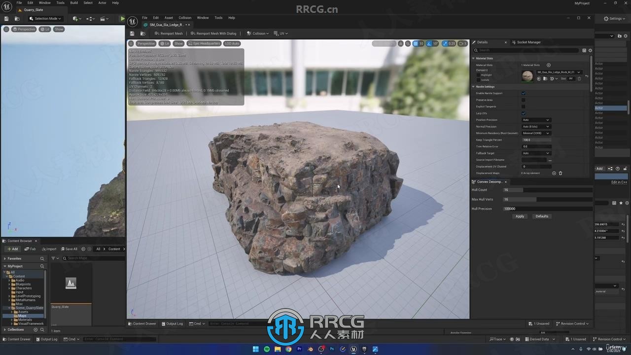Tick the Highlight checkbox for Element 0
Viewport: 631px width, 355px height.
tap(478, 75)
